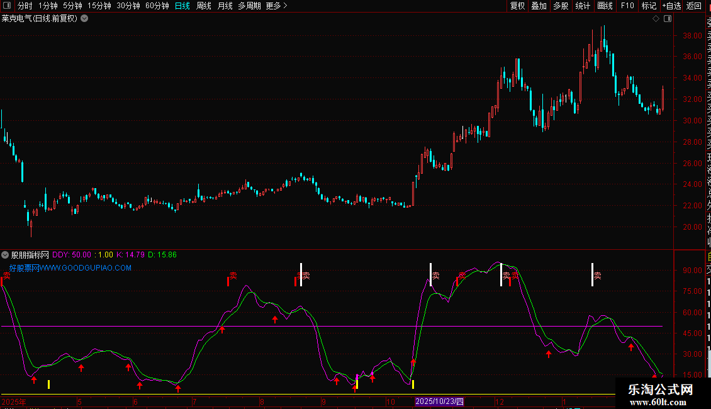Switch to 周线 weekly chart
The image size is (711, 409).
coord(204,6)
